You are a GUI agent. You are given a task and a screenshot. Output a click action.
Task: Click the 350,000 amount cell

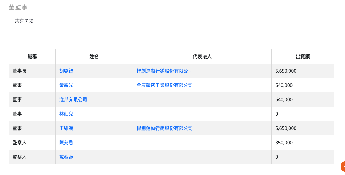click(x=284, y=143)
